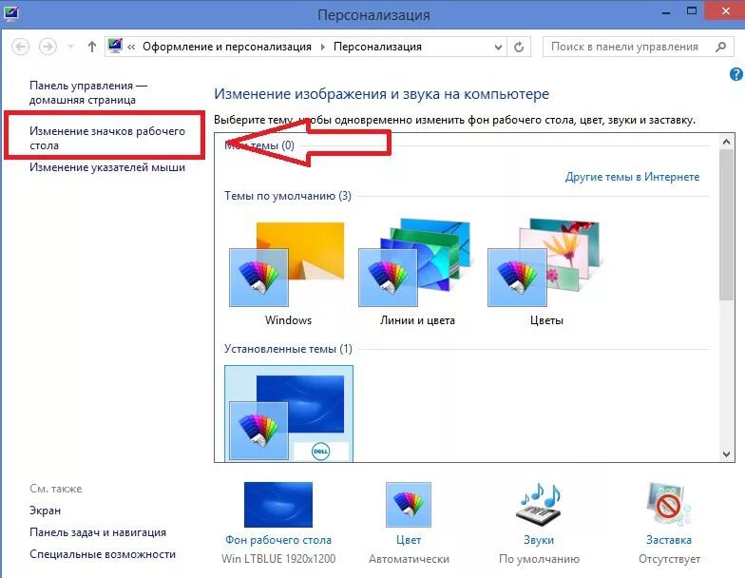Select the Линии и цвета theme

(416, 273)
